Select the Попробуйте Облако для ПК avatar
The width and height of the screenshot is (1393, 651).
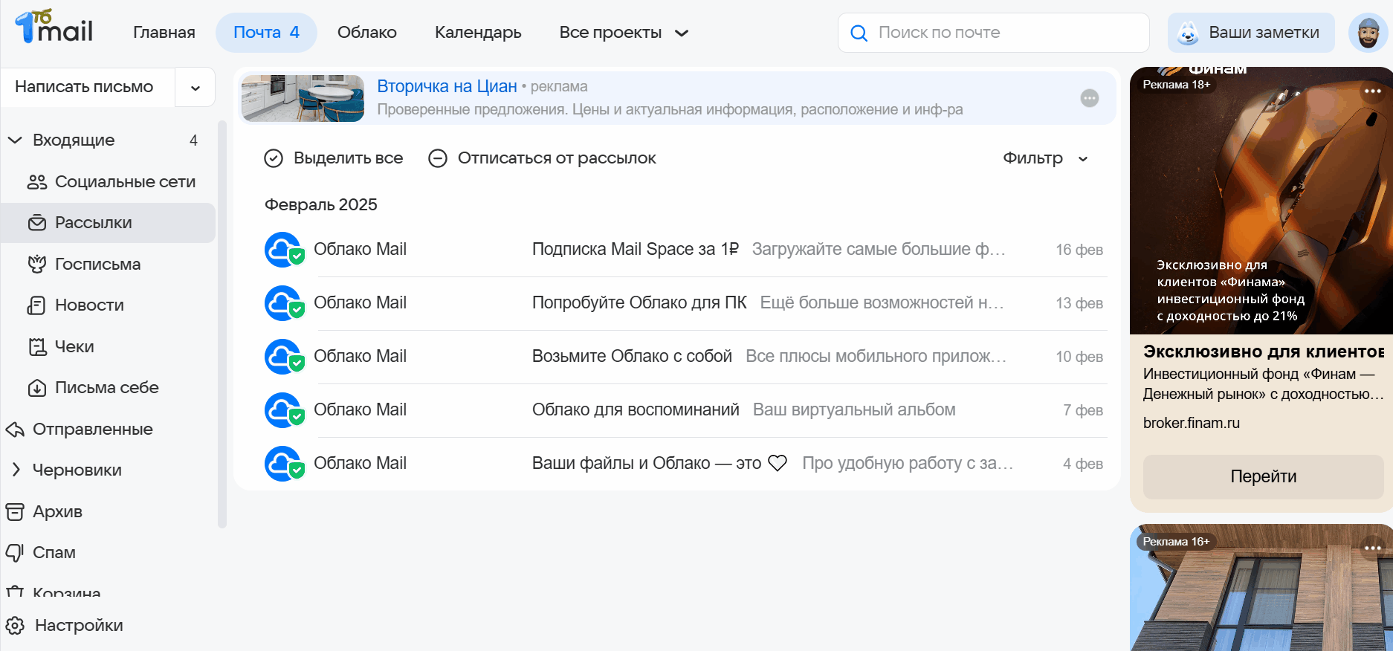tap(283, 303)
